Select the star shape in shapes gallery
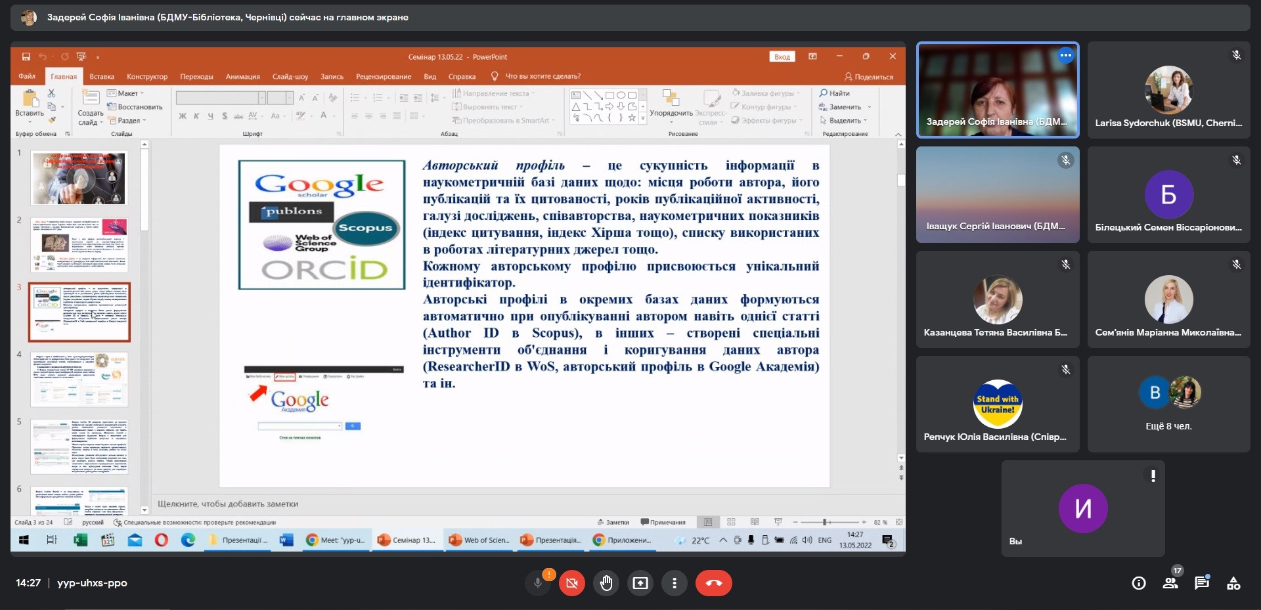The image size is (1261, 610). pyautogui.click(x=632, y=118)
